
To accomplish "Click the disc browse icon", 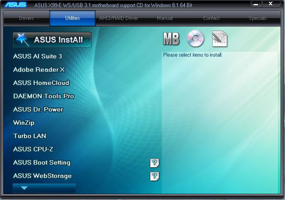I will 196,38.
